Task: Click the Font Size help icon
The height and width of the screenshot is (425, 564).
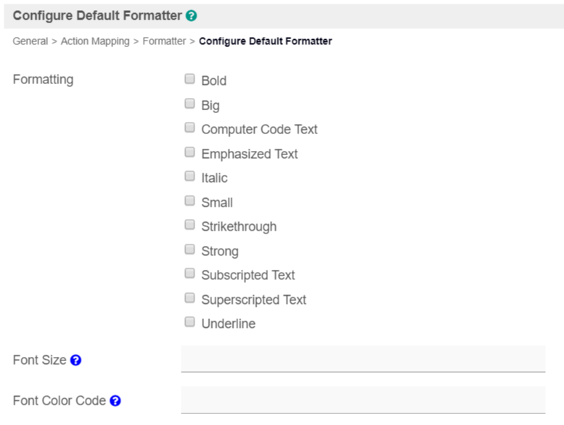Action: point(75,360)
